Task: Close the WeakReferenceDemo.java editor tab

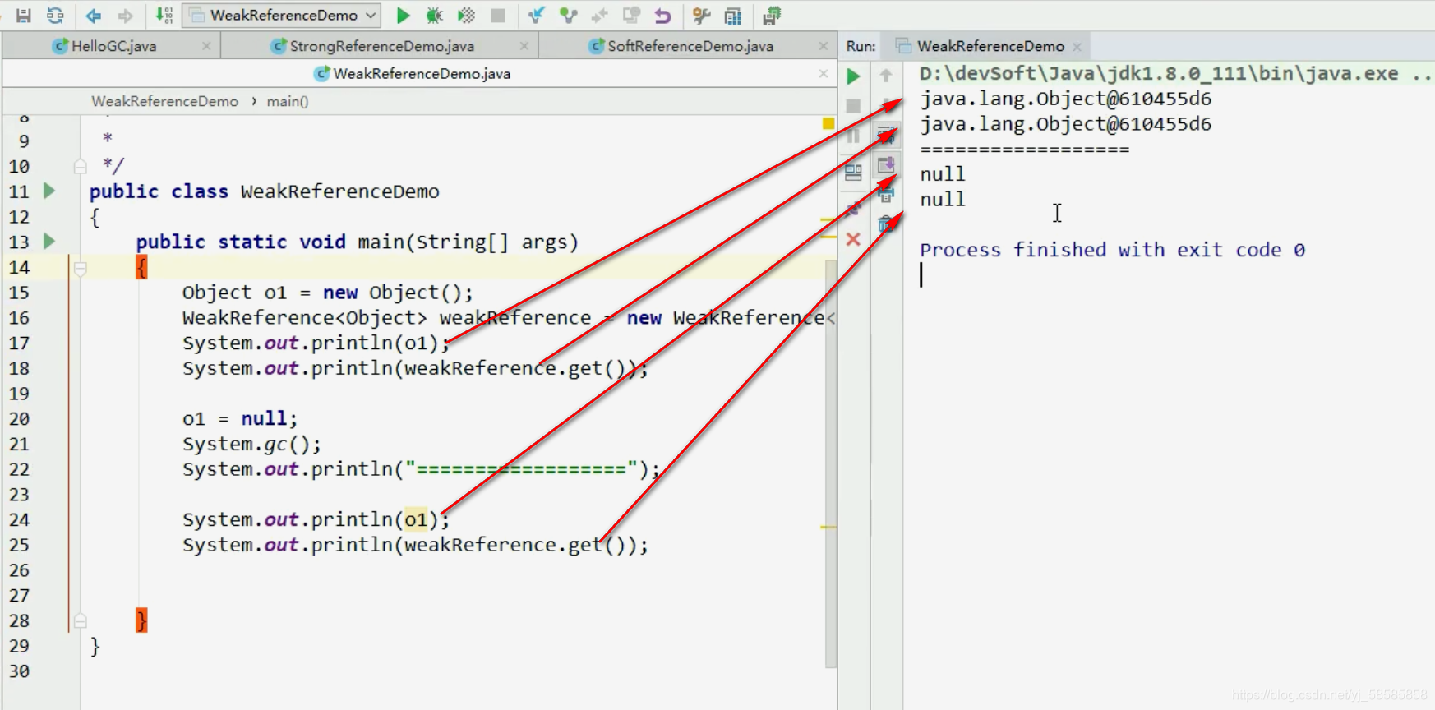Action: pos(823,74)
